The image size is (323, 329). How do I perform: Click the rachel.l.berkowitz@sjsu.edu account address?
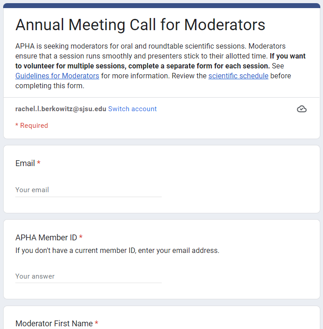61,109
